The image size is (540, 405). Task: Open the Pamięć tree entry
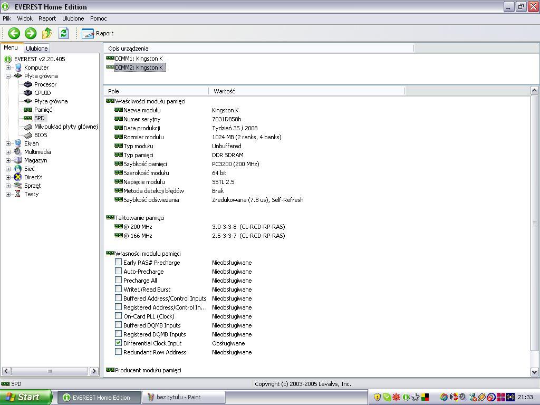pos(43,110)
